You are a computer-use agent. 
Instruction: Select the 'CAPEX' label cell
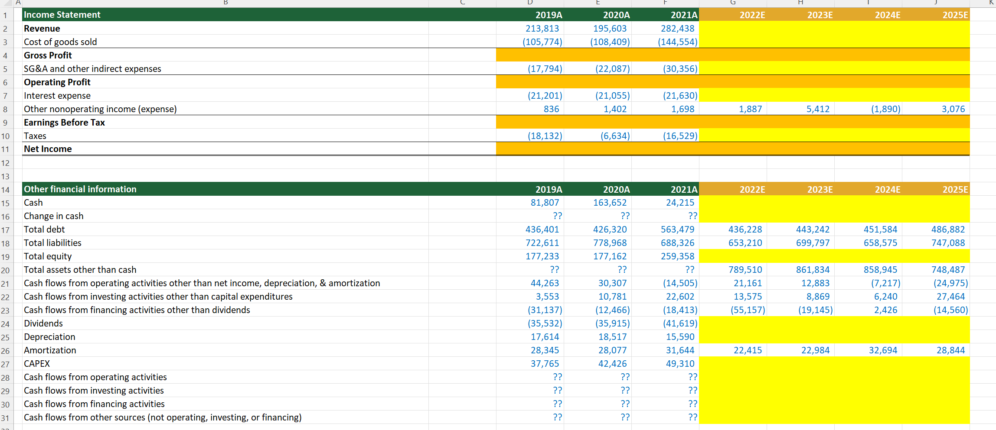(37, 364)
